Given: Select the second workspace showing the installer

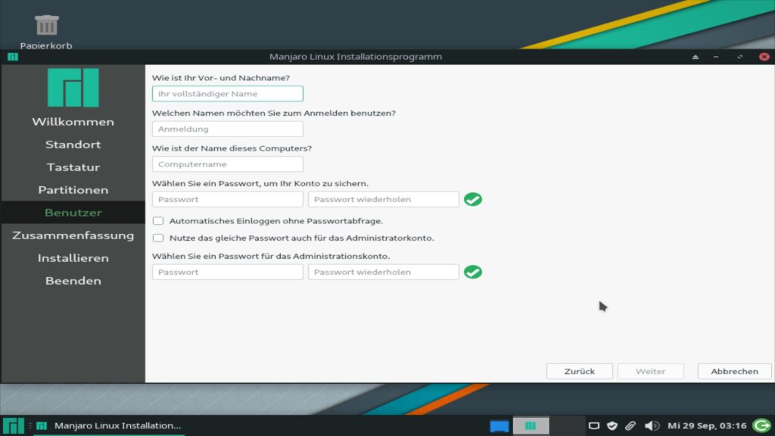Looking at the screenshot, I should pyautogui.click(x=531, y=425).
